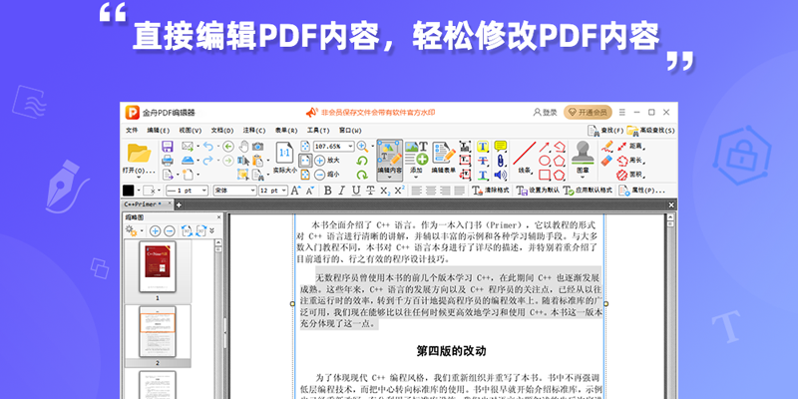
Task: Expand the arrow below 打开(O)
Action: [139, 178]
